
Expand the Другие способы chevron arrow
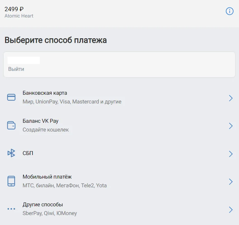tap(231, 210)
